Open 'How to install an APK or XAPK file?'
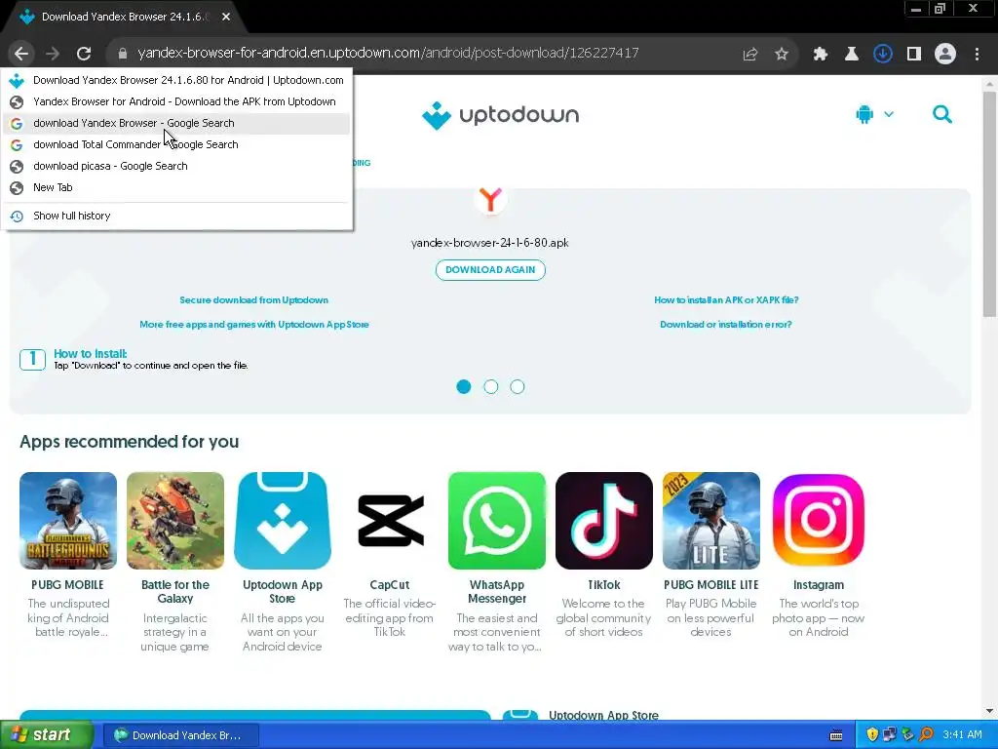This screenshot has width=998, height=749. (726, 300)
